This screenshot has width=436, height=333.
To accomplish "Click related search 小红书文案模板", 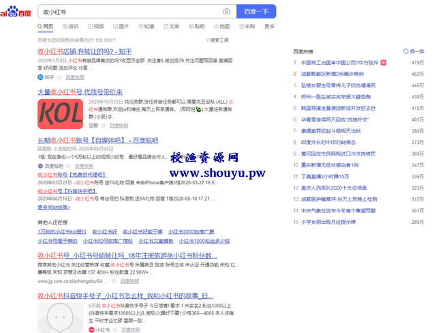I will (x=156, y=241).
